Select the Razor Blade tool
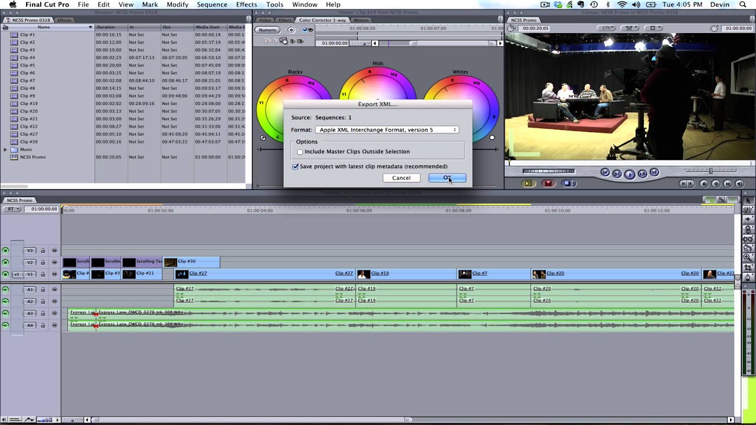The image size is (756, 425). 748,248
